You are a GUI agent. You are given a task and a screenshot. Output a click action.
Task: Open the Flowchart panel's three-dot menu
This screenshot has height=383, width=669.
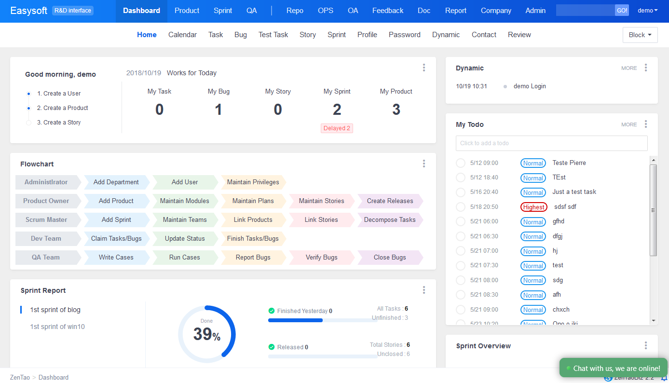click(423, 164)
